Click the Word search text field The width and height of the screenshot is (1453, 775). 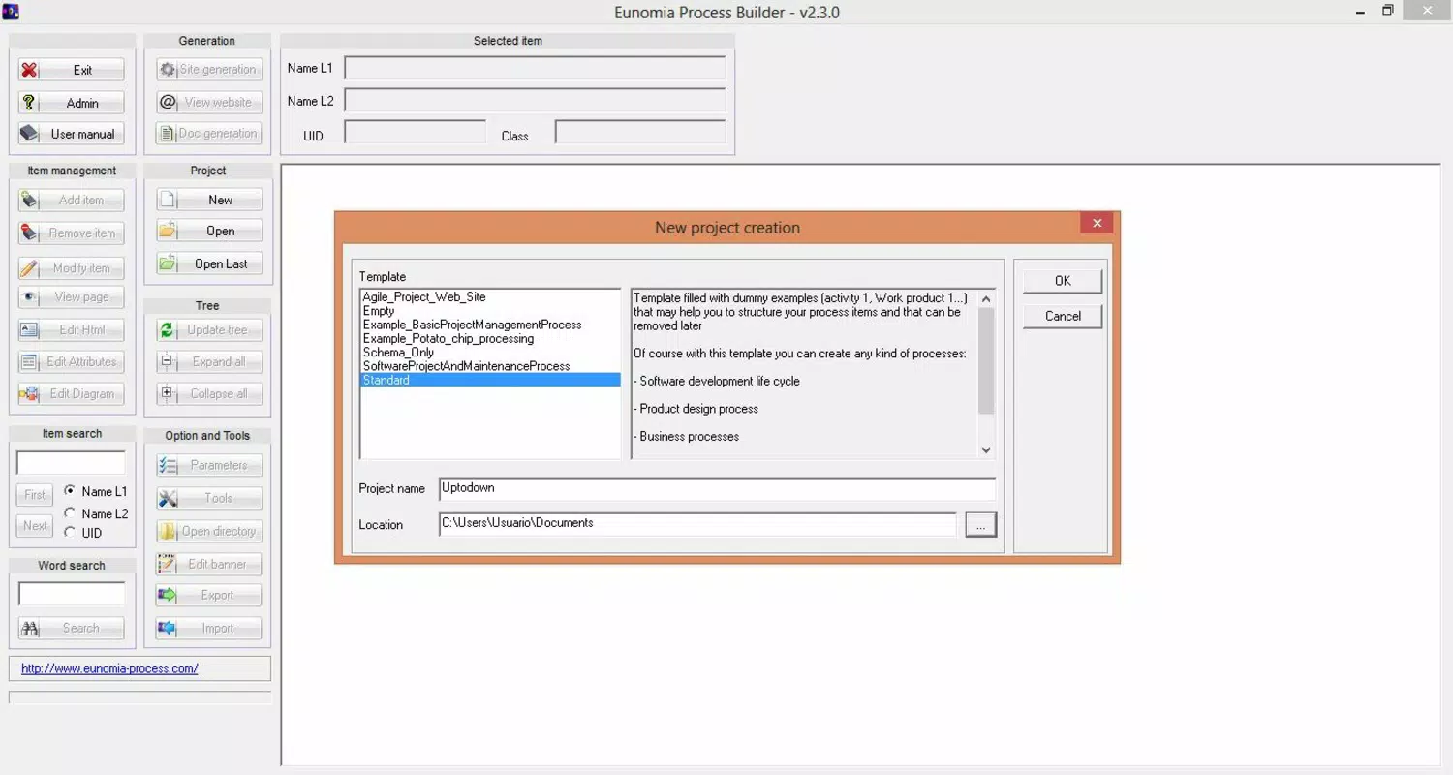[72, 594]
